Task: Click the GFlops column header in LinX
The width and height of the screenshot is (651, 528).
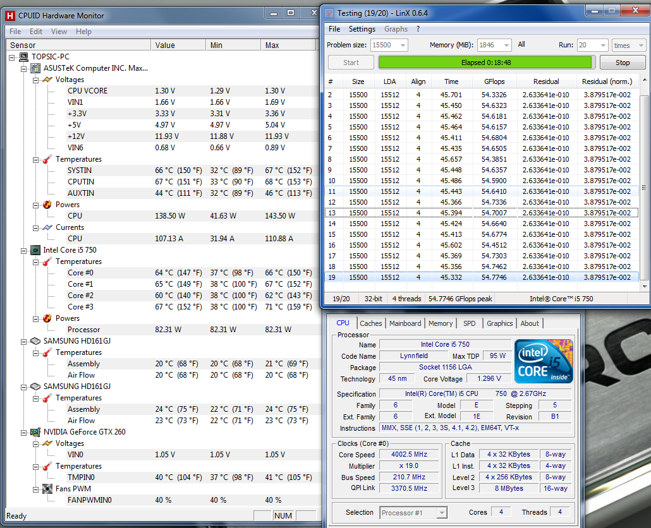Action: coord(494,81)
